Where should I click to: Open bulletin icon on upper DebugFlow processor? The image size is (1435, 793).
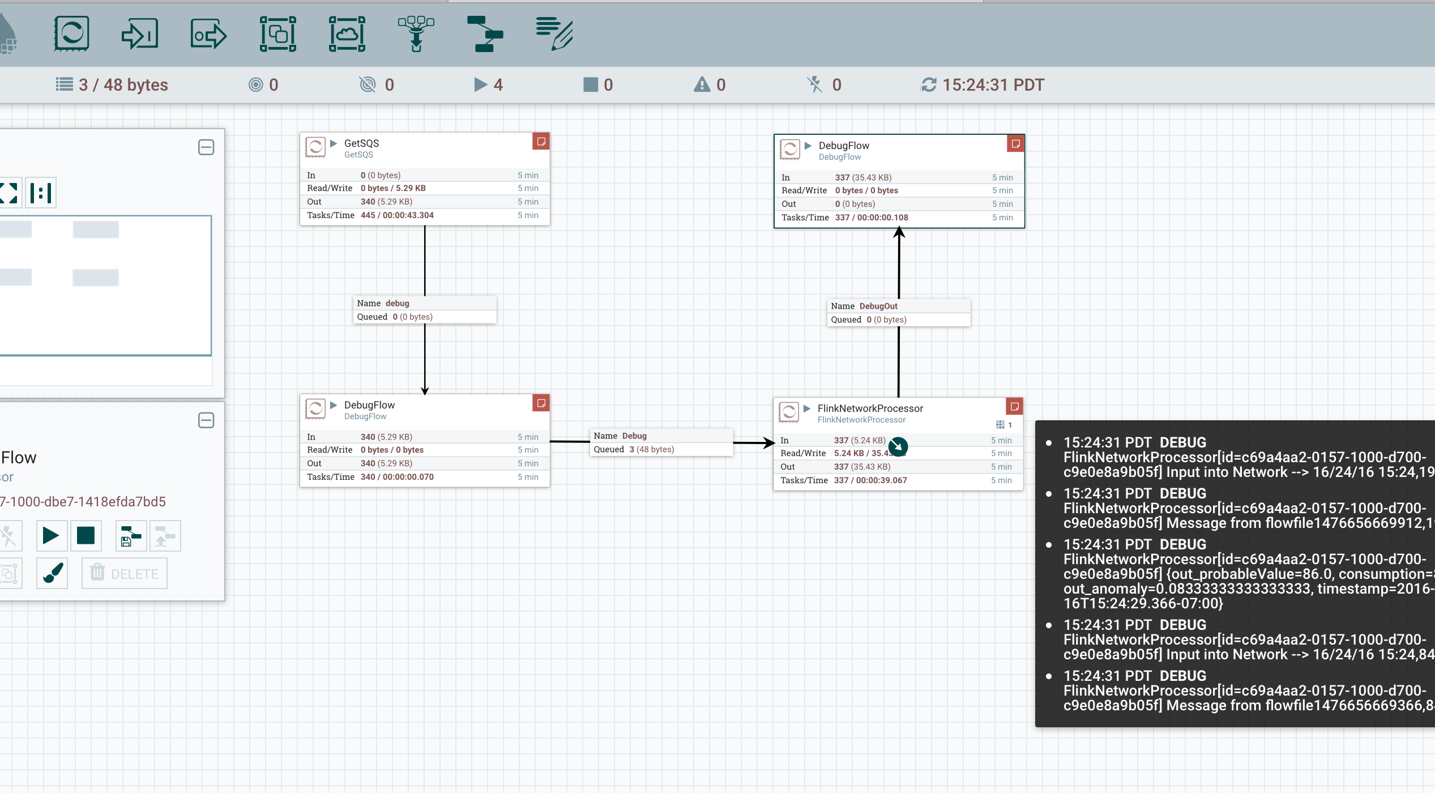[x=1015, y=143]
